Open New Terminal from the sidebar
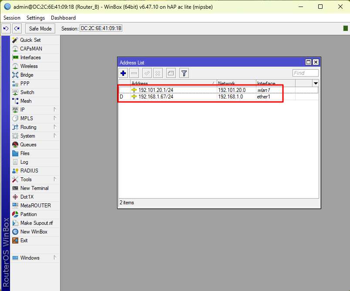Image resolution: width=350 pixels, height=291 pixels. click(x=34, y=188)
